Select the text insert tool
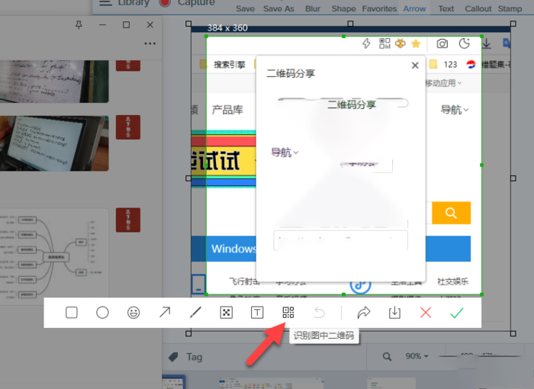 tap(257, 313)
